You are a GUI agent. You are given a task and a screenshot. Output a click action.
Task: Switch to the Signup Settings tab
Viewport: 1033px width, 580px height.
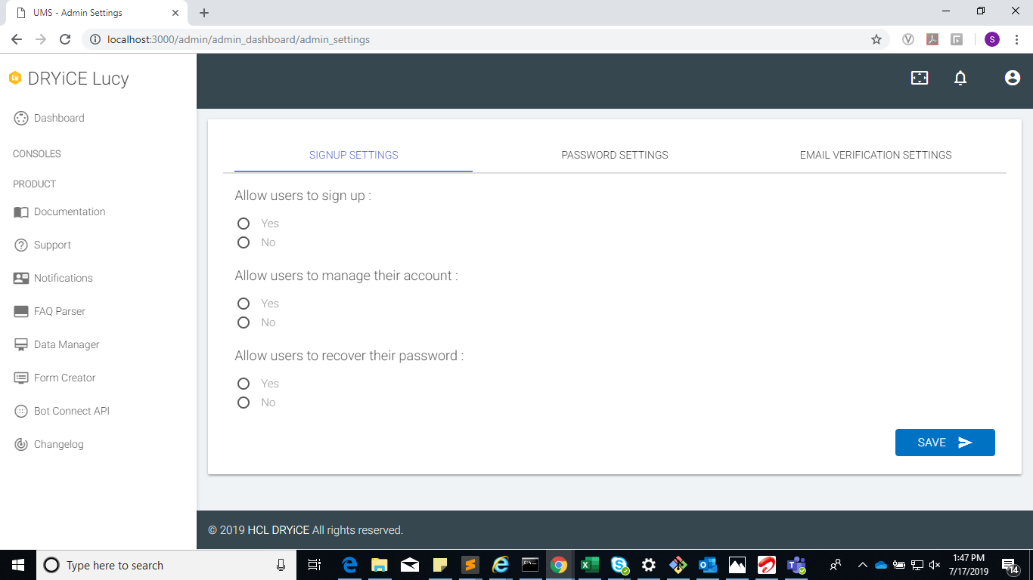[x=354, y=155]
